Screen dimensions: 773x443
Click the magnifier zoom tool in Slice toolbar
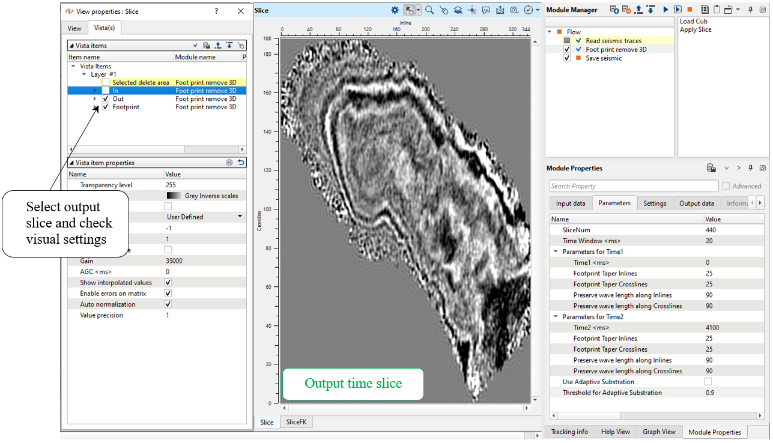click(429, 10)
